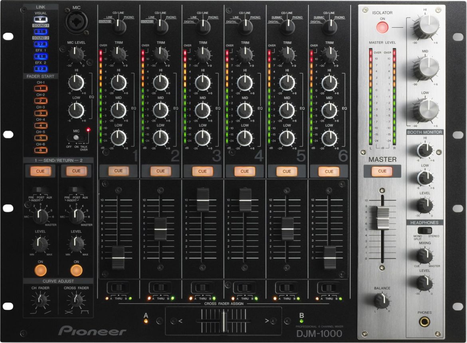The width and height of the screenshot is (467, 343).
Task: Click the MIC LEVEL knob
Action: tap(76, 55)
